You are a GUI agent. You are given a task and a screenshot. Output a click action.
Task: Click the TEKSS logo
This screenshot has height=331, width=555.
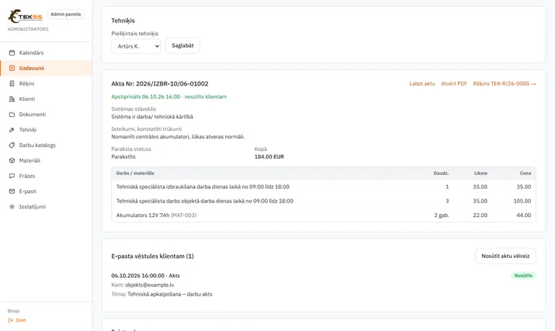[x=25, y=16]
